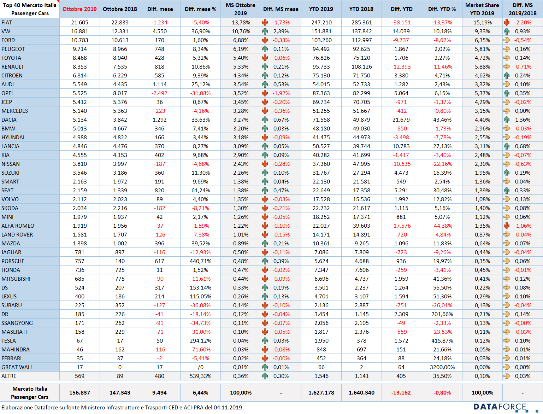Select MAHINDRA Ottobre 2018 value 162
The width and height of the screenshot is (543, 414).
click(x=120, y=349)
